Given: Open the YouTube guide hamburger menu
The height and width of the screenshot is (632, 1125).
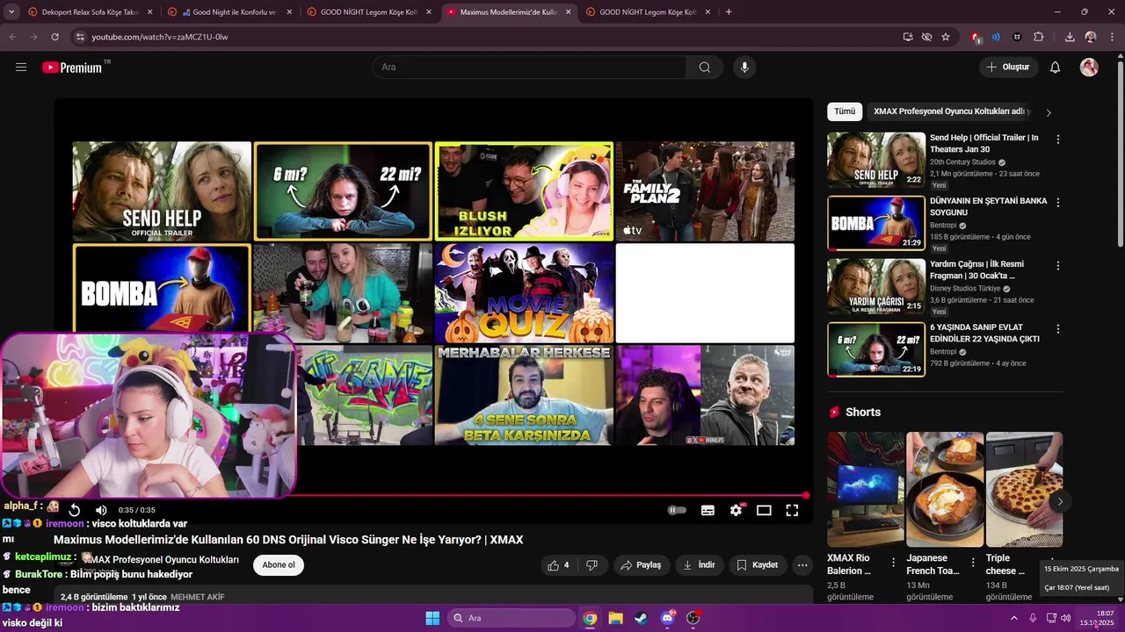Looking at the screenshot, I should tap(21, 68).
